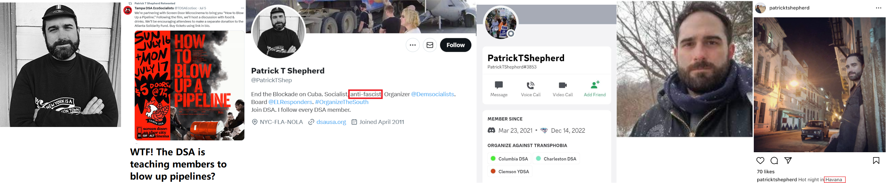Click the Add Friend icon
This screenshot has height=183, width=886.
pos(595,85)
